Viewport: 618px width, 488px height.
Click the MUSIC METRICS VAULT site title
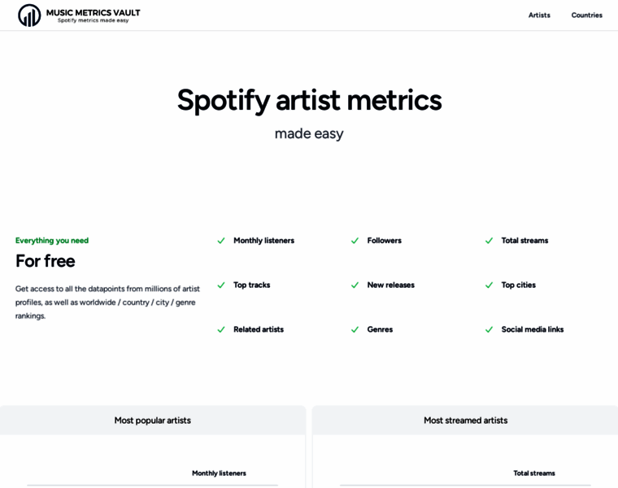pyautogui.click(x=93, y=13)
